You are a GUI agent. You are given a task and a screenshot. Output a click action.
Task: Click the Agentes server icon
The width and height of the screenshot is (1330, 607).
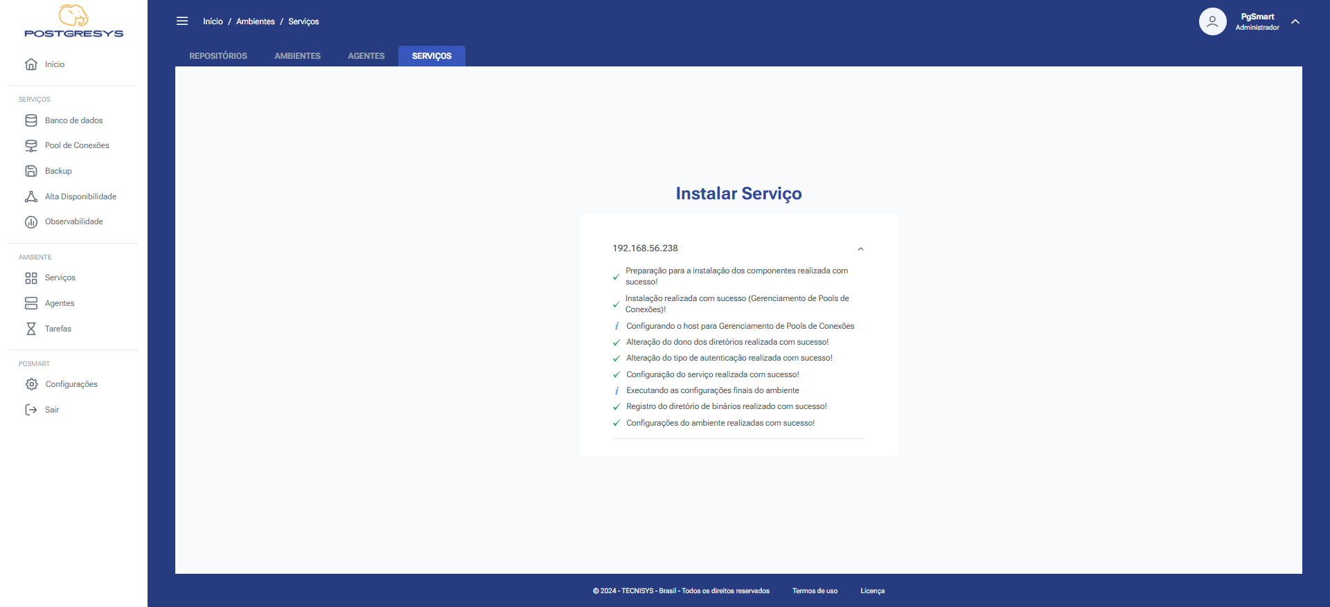[x=31, y=303]
